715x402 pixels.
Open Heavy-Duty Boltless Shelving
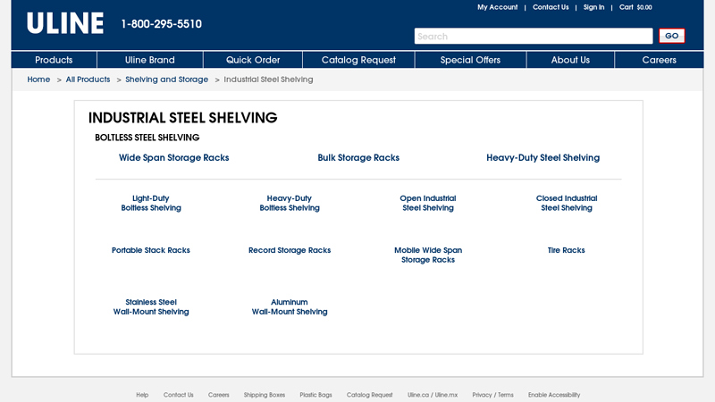(x=290, y=203)
